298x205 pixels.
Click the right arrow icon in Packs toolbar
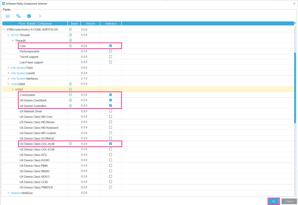(40, 16)
